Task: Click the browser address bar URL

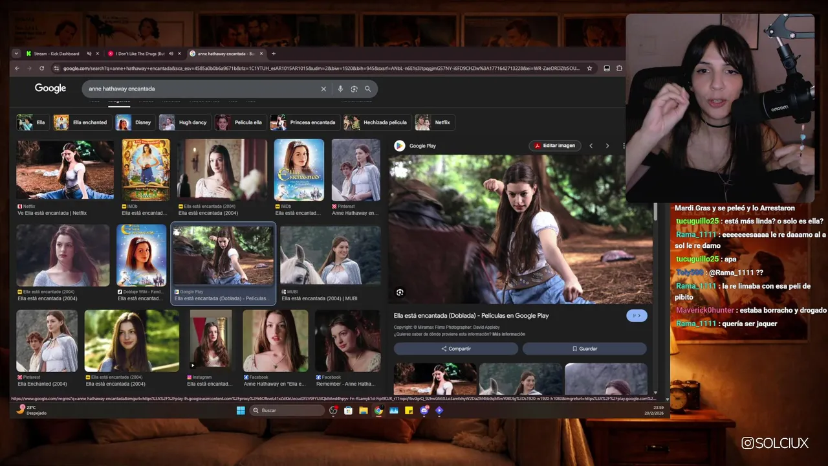Action: 320,68
